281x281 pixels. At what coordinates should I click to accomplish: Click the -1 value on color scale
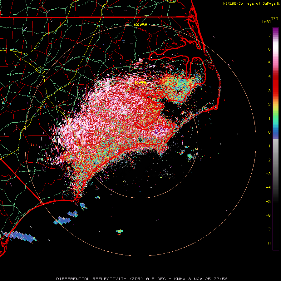point(268,146)
